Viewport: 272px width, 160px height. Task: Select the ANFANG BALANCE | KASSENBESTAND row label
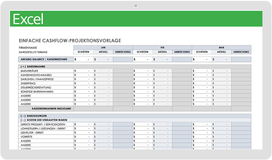click(46, 59)
